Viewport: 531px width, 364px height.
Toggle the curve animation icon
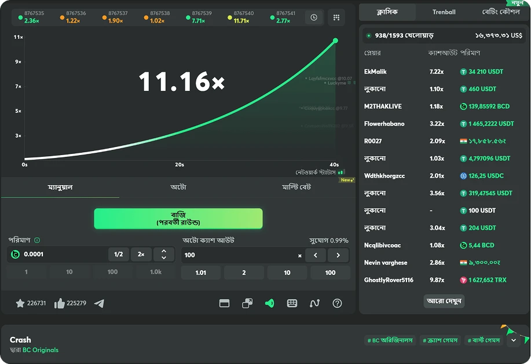point(314,303)
